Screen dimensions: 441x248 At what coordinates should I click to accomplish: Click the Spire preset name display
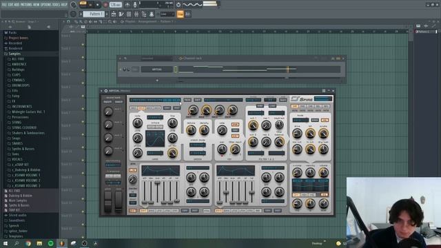pos(155,100)
